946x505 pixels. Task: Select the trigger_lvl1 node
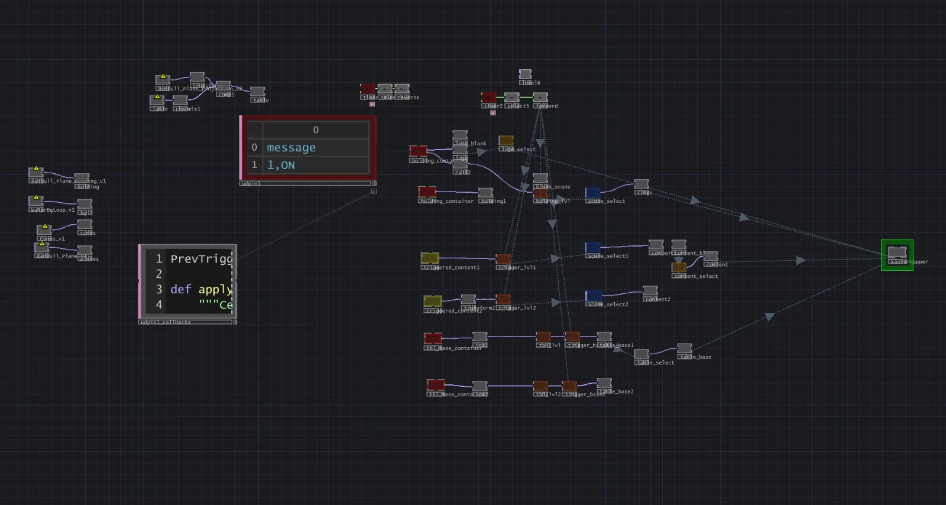(503, 259)
